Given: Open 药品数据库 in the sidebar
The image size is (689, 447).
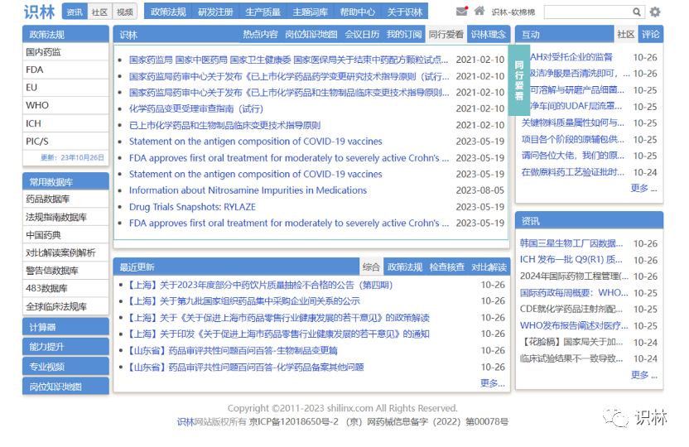Looking at the screenshot, I should 65,199.
